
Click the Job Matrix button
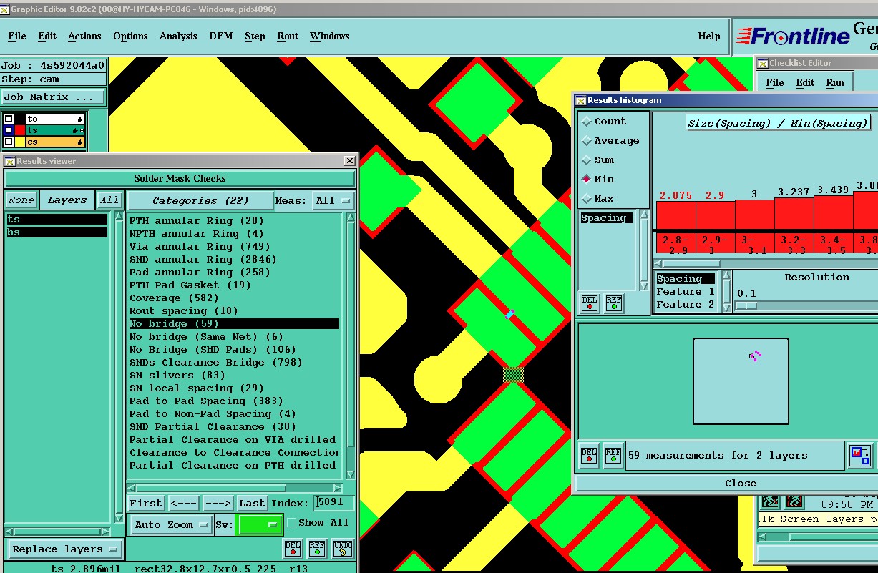pyautogui.click(x=53, y=97)
